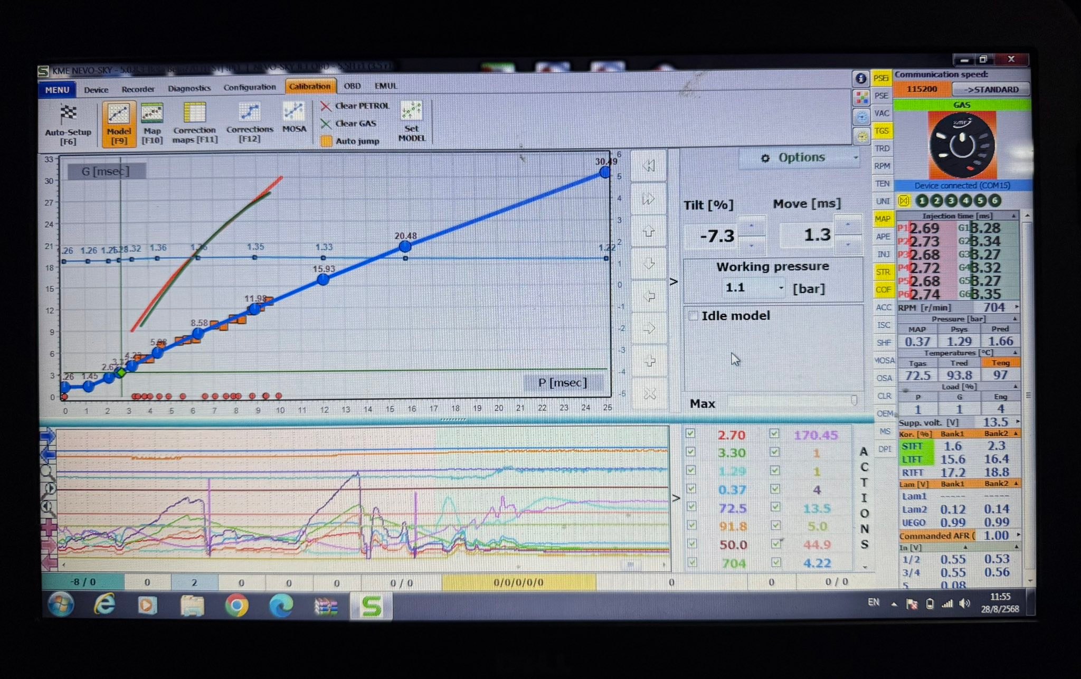The image size is (1081, 679).
Task: Open the Options dropdown
Action: (x=800, y=158)
